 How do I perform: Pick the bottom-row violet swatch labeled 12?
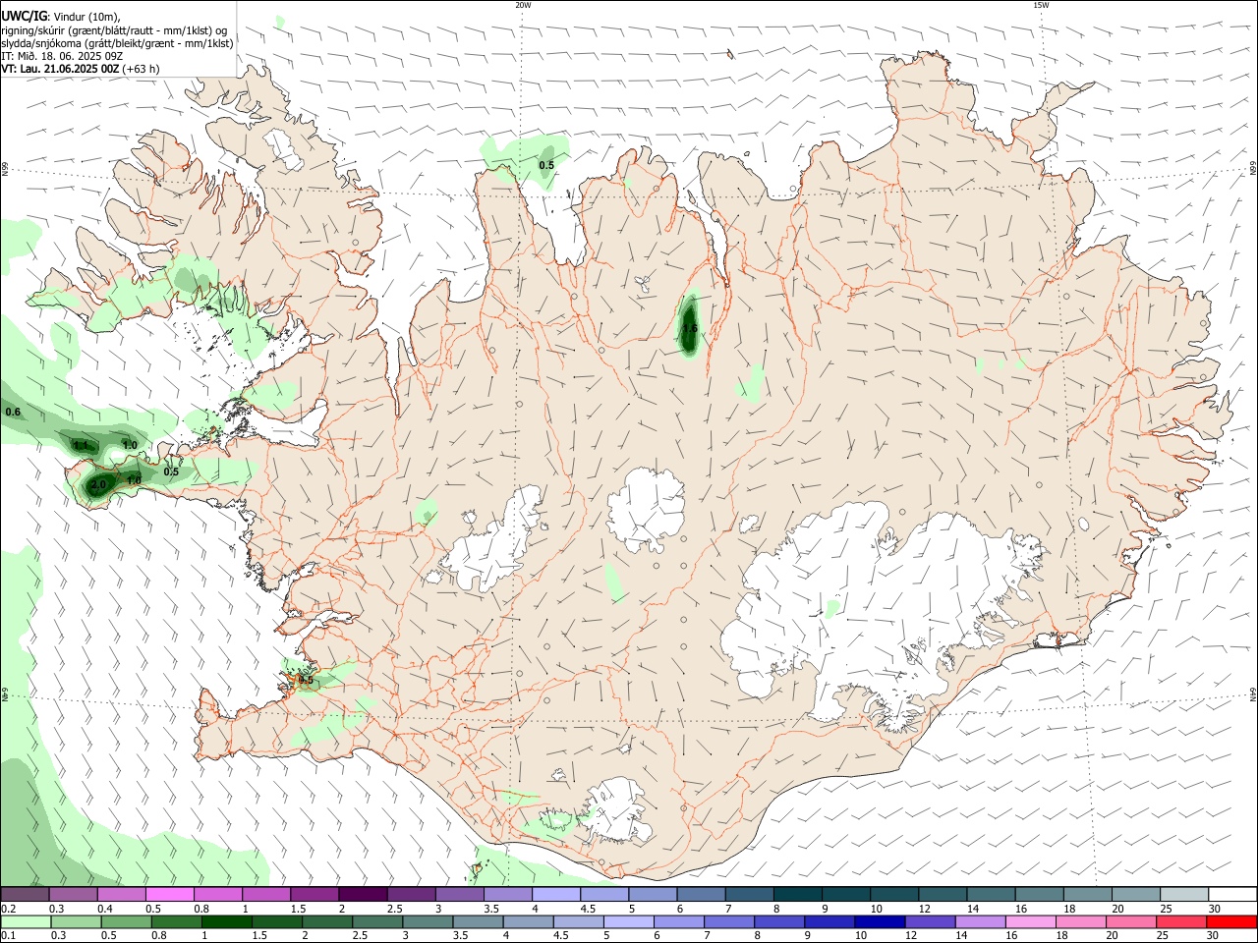click(x=930, y=922)
